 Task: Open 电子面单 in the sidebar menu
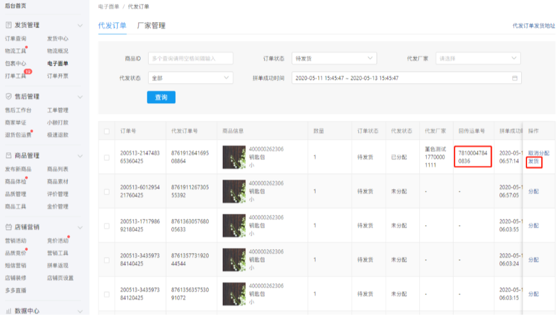[x=58, y=64]
